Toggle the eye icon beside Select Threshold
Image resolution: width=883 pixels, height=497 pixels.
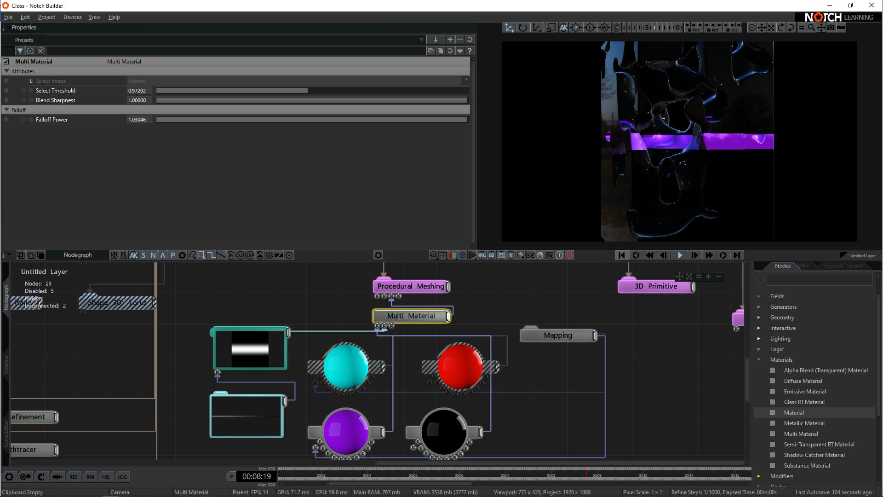pyautogui.click(x=6, y=91)
